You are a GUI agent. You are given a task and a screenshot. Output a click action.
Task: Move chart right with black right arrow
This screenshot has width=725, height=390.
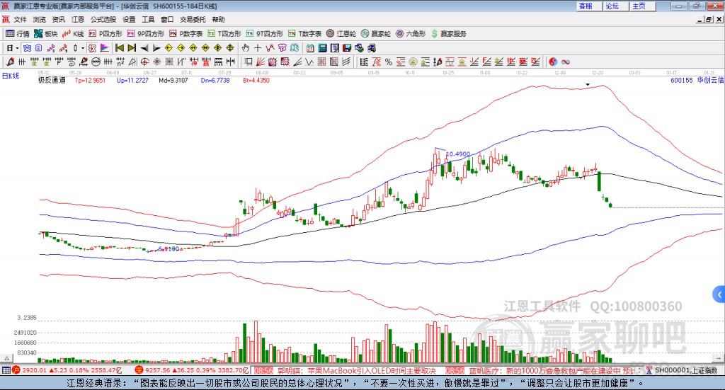[156, 48]
